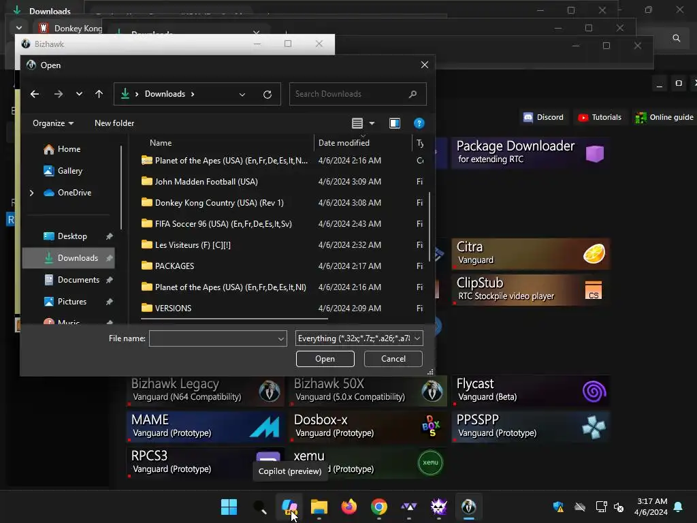The height and width of the screenshot is (523, 697).
Task: Go back in the Open dialog
Action: coord(35,94)
